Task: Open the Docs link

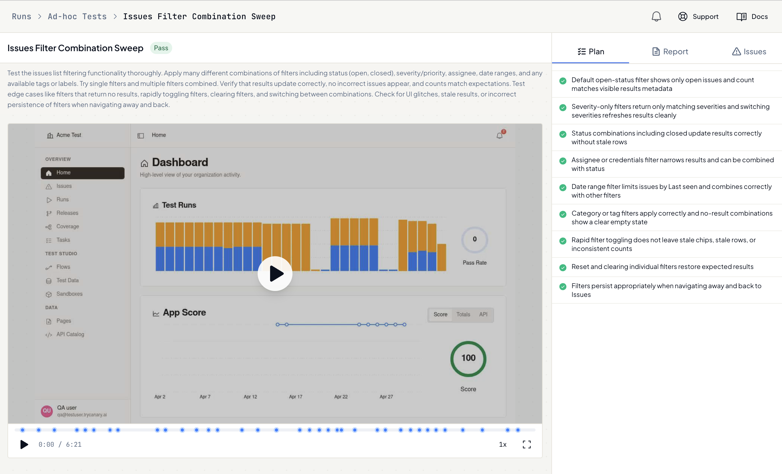Action: (752, 16)
